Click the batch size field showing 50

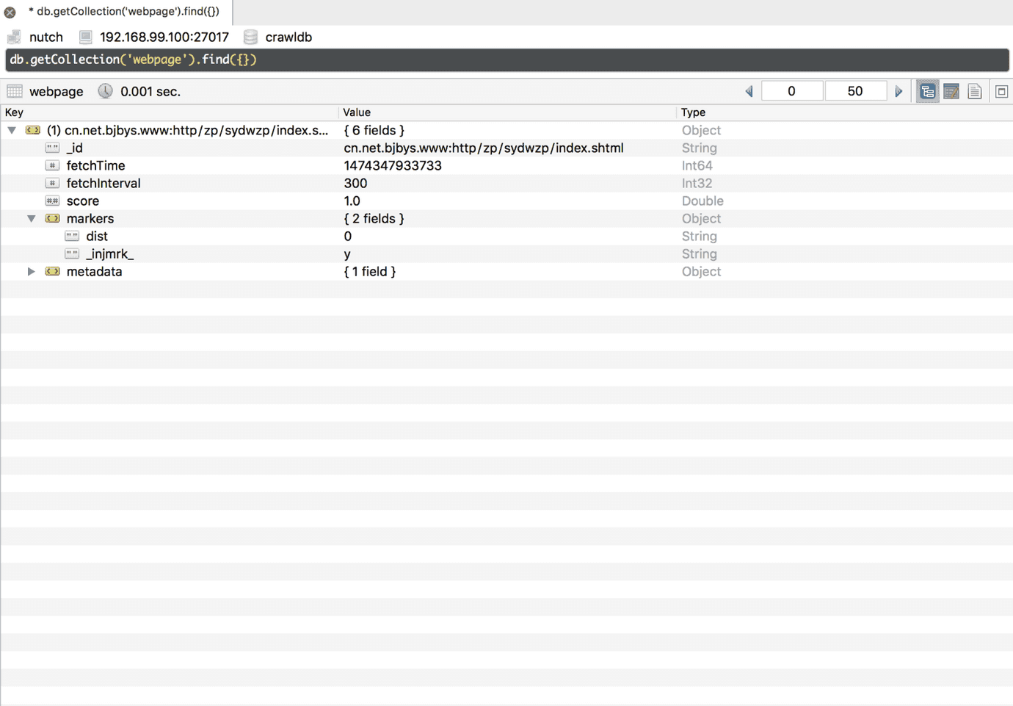tap(855, 91)
